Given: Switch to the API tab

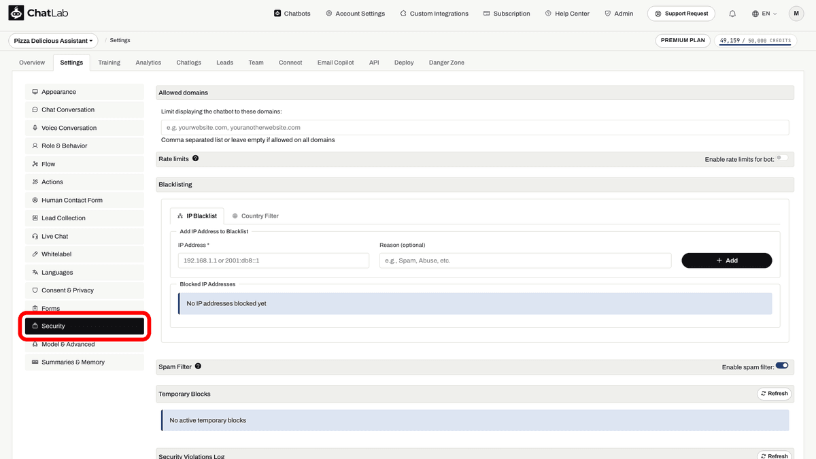Looking at the screenshot, I should pyautogui.click(x=374, y=63).
